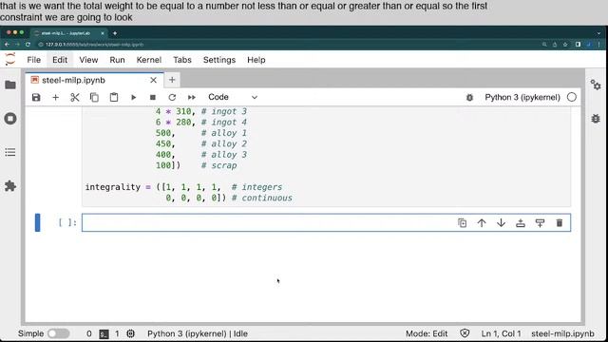
Task: Save the notebook with the disk icon
Action: click(36, 97)
